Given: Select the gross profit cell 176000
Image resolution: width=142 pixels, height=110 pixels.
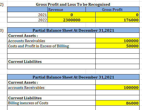Looking at the screenshot, I should point(117,20).
